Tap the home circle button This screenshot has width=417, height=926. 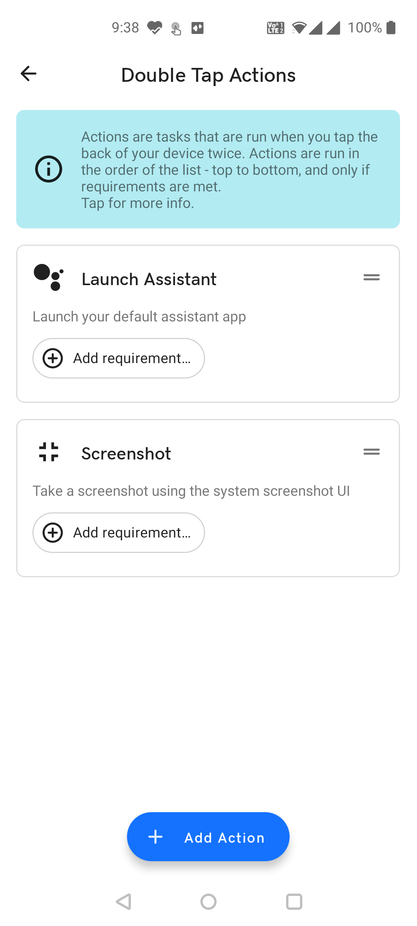pyautogui.click(x=208, y=902)
